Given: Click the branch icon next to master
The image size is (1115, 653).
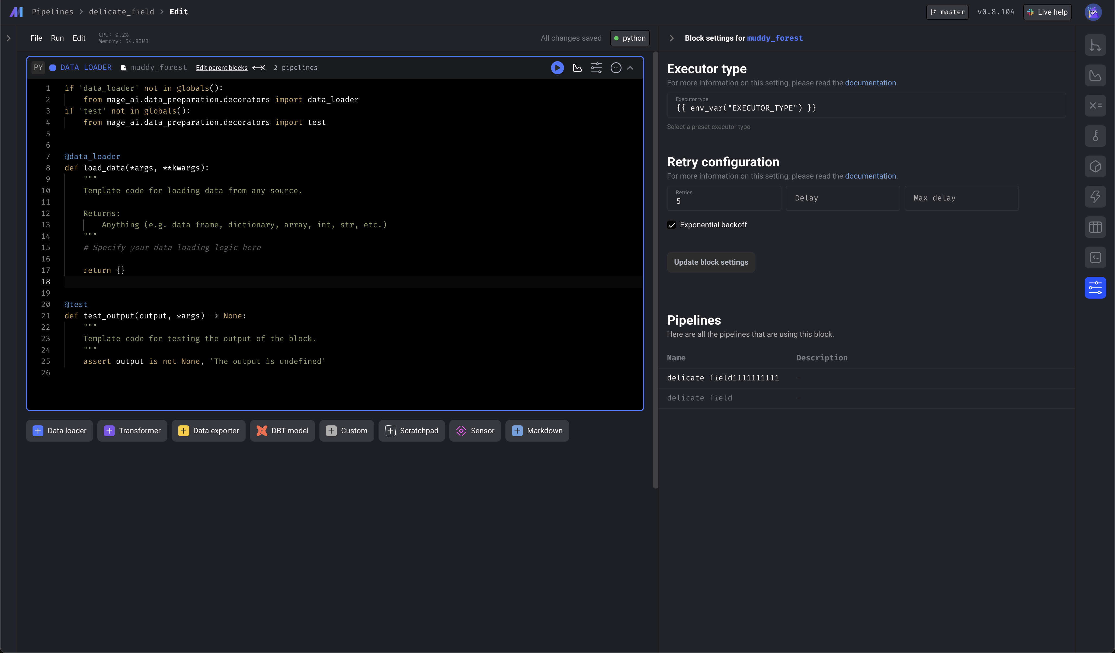Looking at the screenshot, I should 933,12.
